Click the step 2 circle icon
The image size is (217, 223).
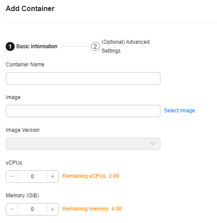(95, 46)
